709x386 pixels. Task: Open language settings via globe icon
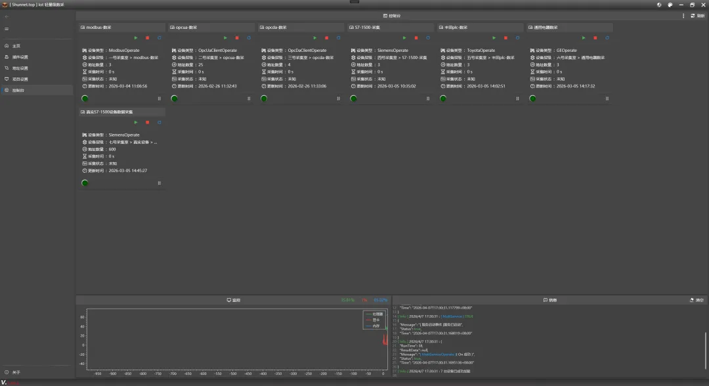[x=659, y=5]
